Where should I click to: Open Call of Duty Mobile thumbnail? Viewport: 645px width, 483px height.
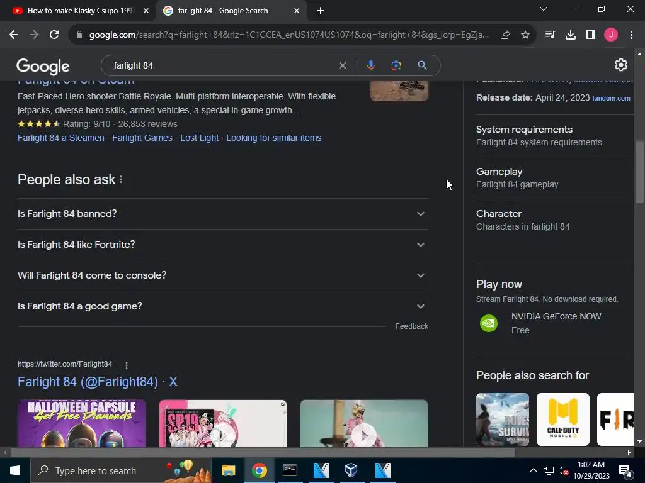[562, 419]
